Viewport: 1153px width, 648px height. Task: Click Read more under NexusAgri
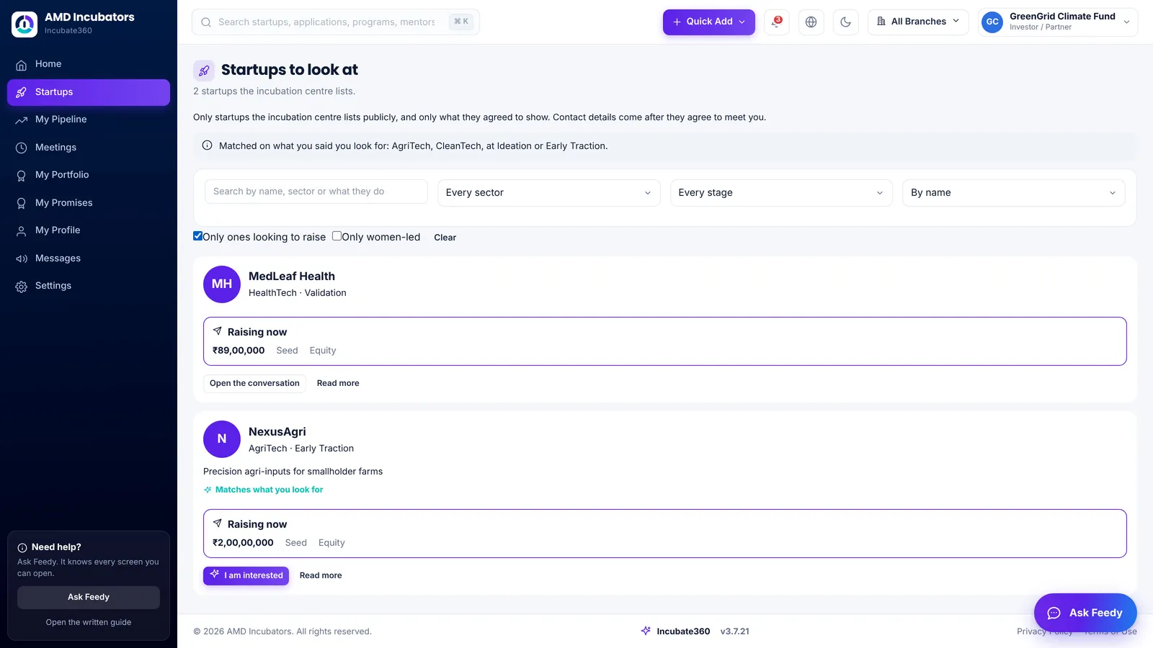[321, 575]
